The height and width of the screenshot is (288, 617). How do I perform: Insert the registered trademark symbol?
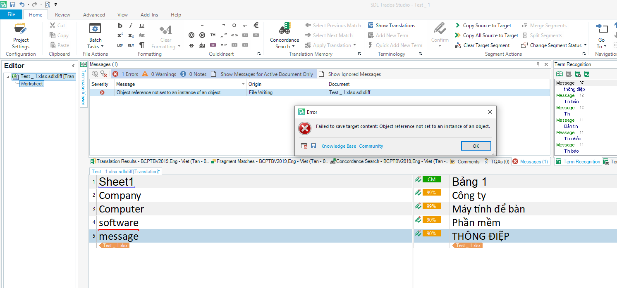[202, 35]
